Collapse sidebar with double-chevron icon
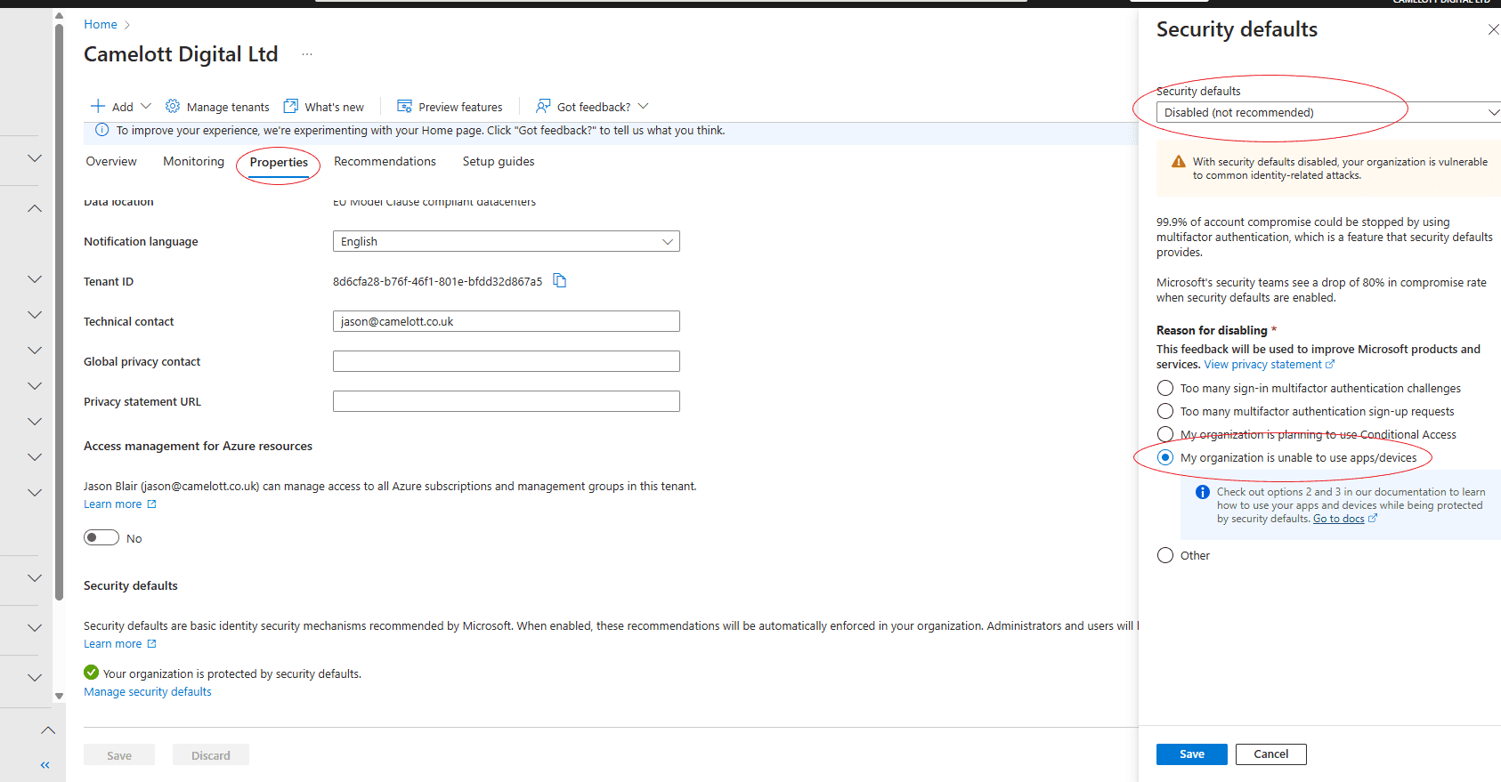 [45, 765]
